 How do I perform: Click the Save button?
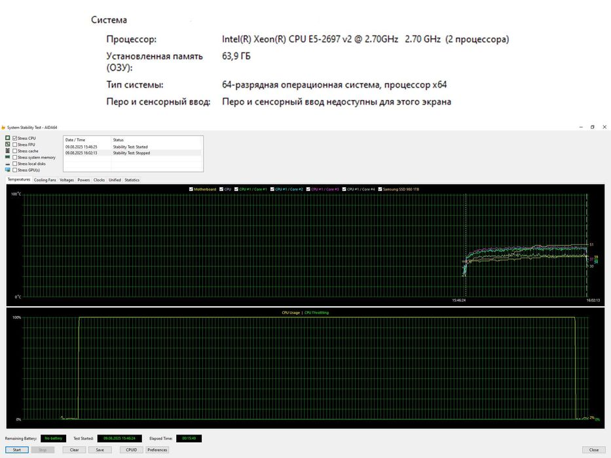[x=100, y=450]
